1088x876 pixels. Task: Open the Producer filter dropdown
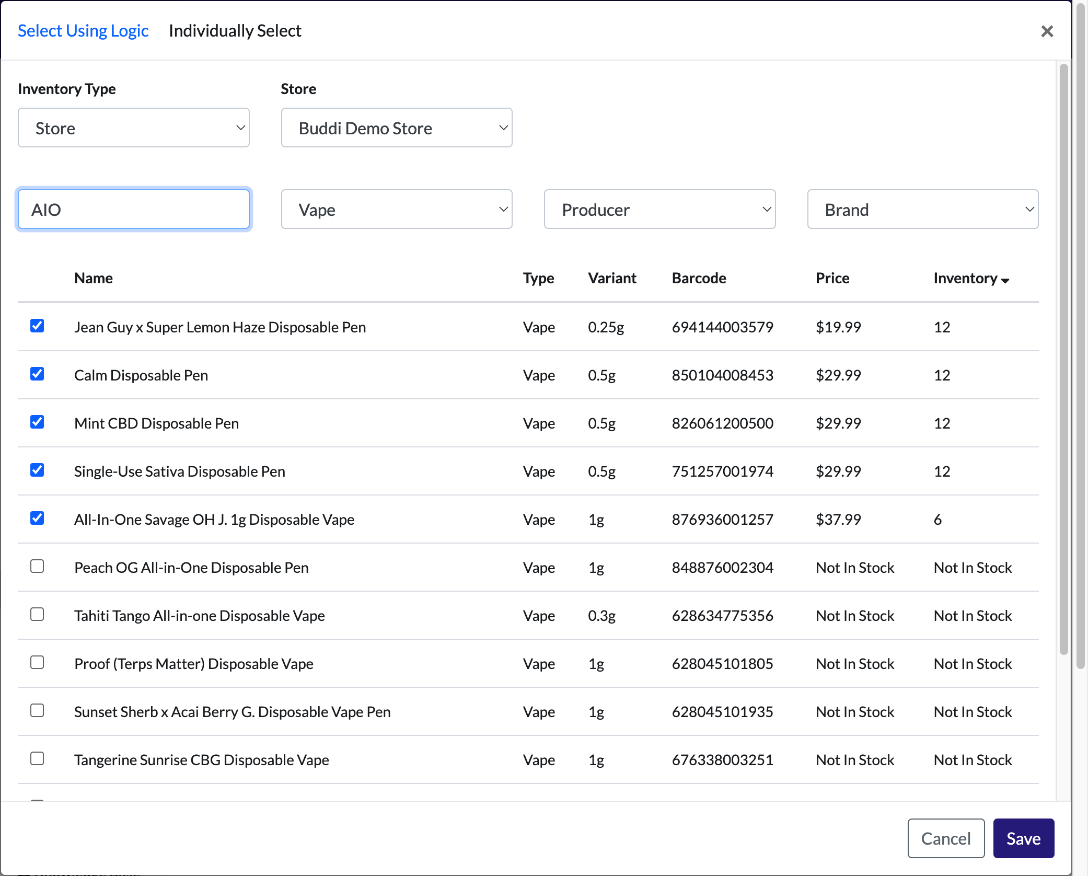point(659,209)
